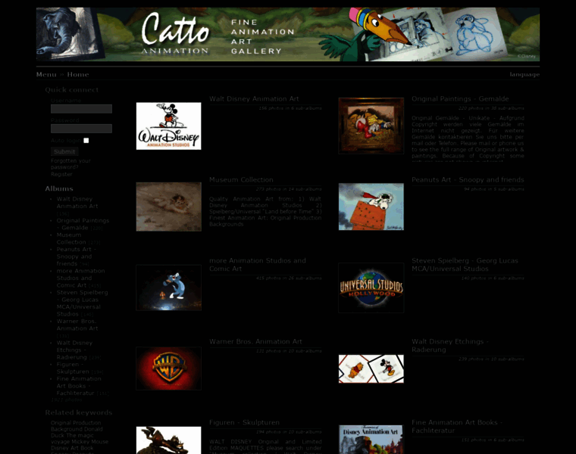Open the Universal Studios Hollywood thumbnail

371,288
